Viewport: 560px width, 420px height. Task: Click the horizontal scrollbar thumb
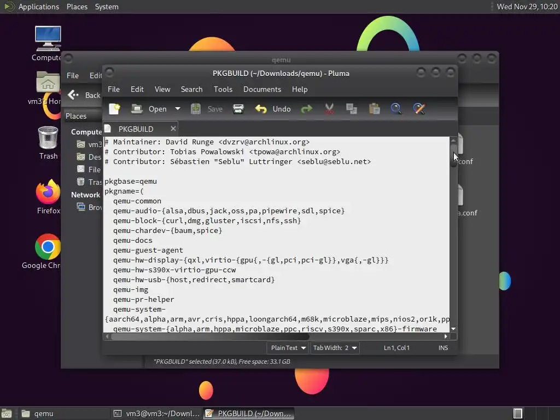click(x=210, y=336)
